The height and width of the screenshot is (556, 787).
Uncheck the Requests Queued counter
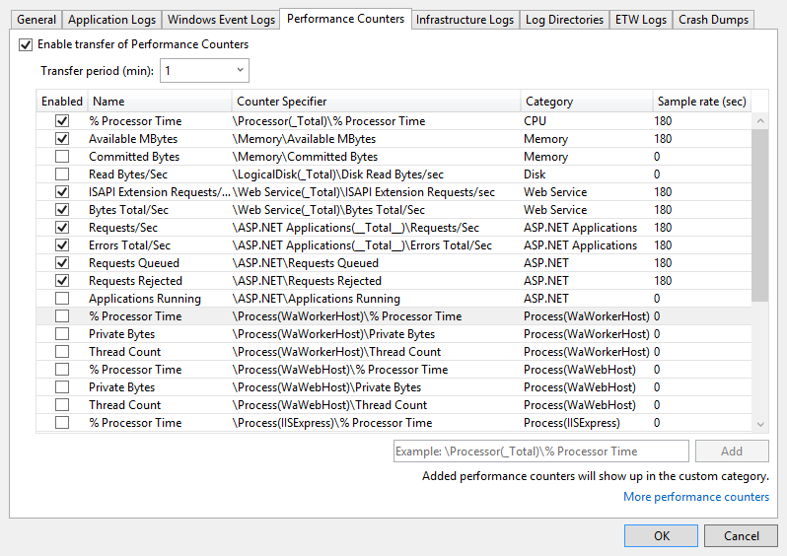pos(62,263)
